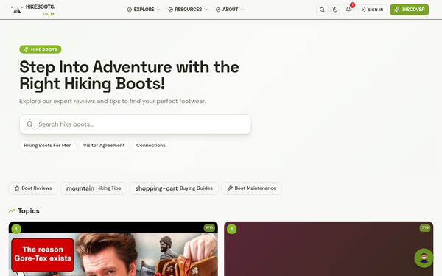Click the compass icon beside Resources
442x276 pixels.
[171, 10]
